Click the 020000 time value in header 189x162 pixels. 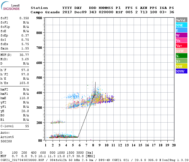(x=106, y=12)
